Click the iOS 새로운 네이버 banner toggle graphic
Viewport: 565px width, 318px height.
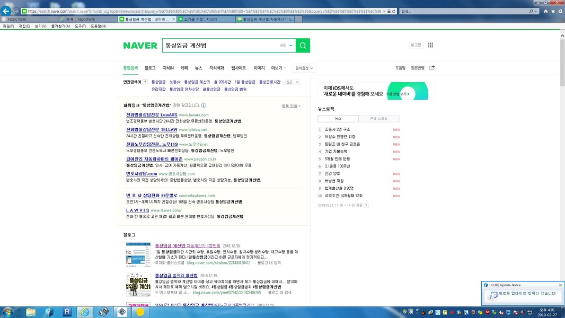coord(408,91)
